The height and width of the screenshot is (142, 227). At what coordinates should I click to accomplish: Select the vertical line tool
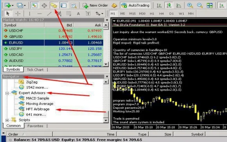(30, 14)
